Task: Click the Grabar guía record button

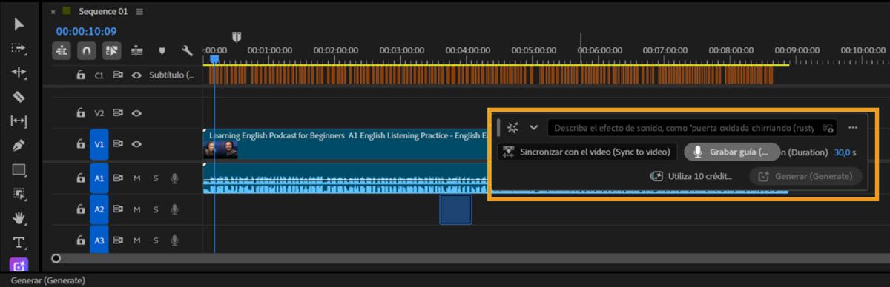Action: click(732, 152)
